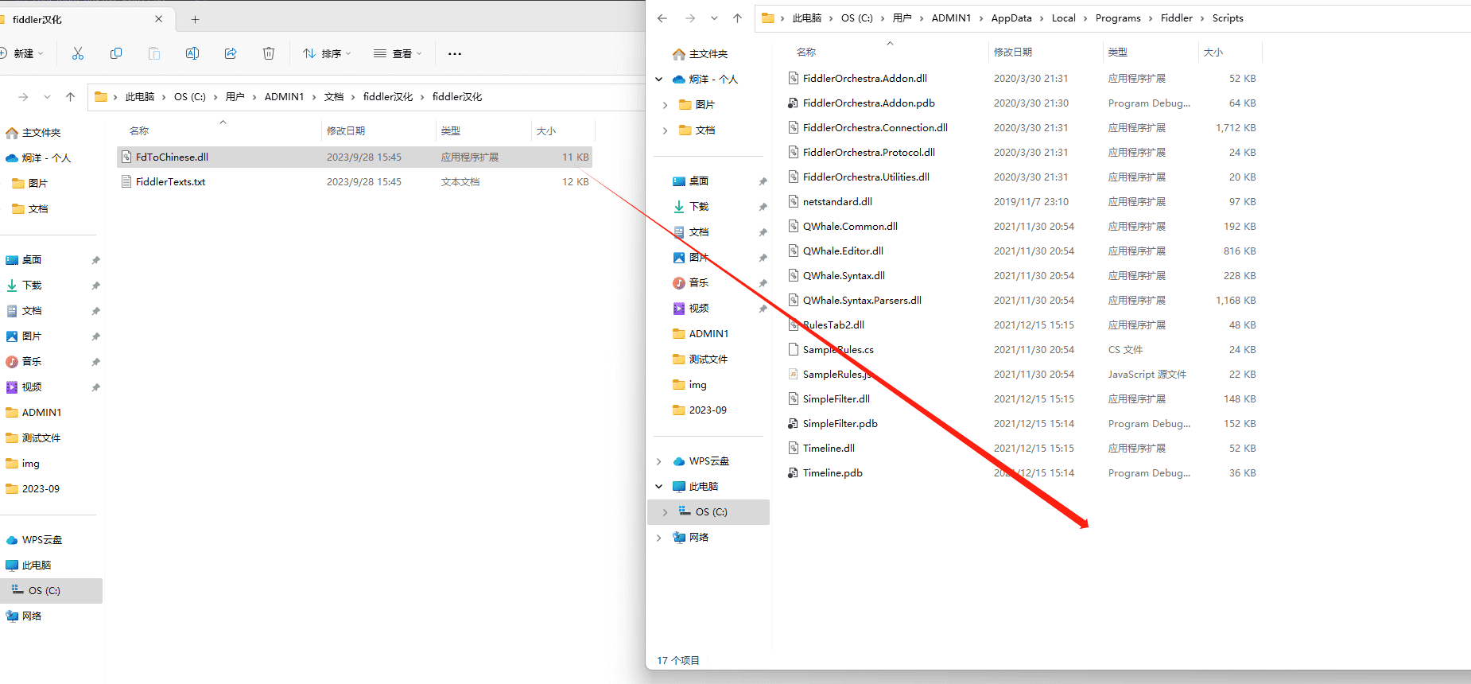Click the Share icon in left window toolbar
This screenshot has width=1471, height=684.
231,53
